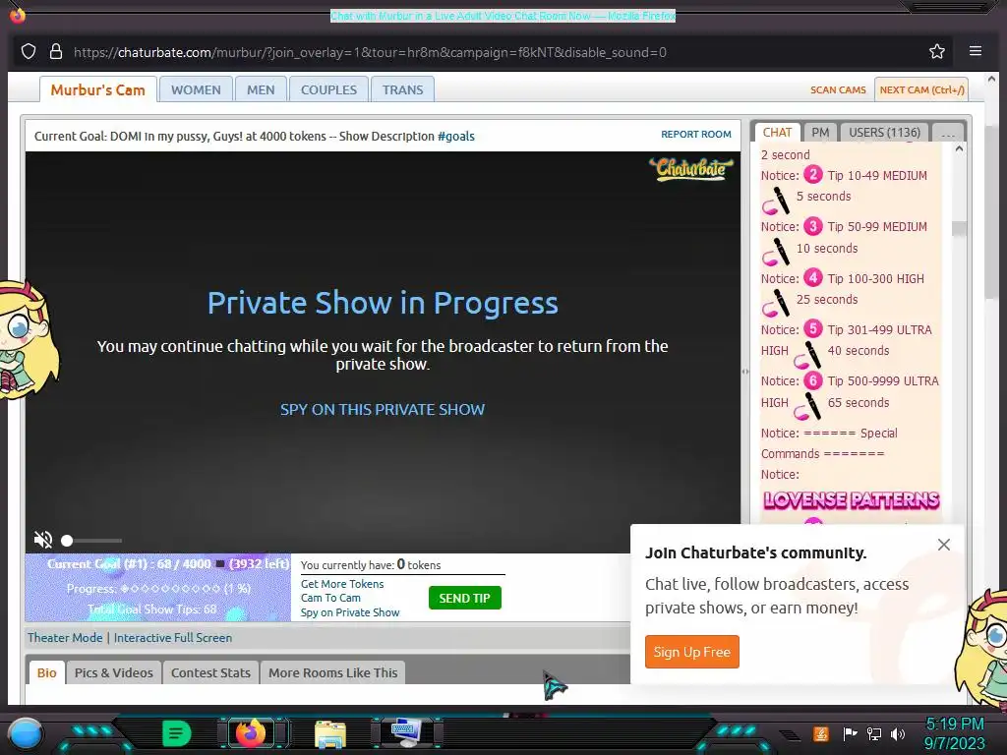Click the Firefox taskbar icon
The image size is (1007, 755).
click(x=251, y=733)
